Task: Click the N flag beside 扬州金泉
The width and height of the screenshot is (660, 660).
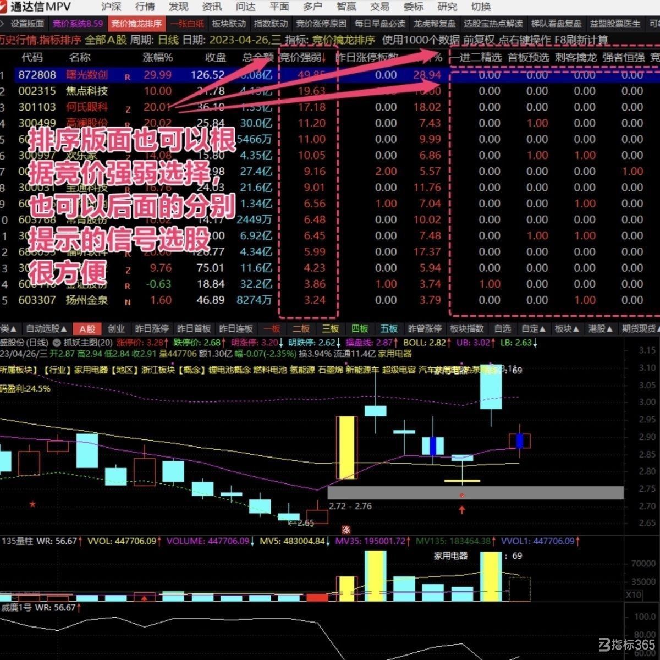Action: 128,302
